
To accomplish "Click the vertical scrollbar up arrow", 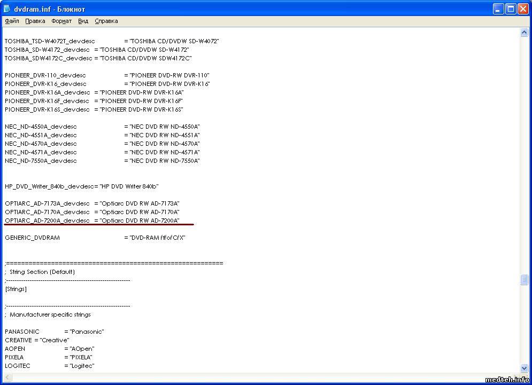I will (x=524, y=33).
